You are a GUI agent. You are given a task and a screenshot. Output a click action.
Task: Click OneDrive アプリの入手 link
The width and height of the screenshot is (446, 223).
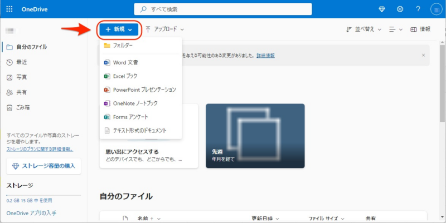pos(31,213)
